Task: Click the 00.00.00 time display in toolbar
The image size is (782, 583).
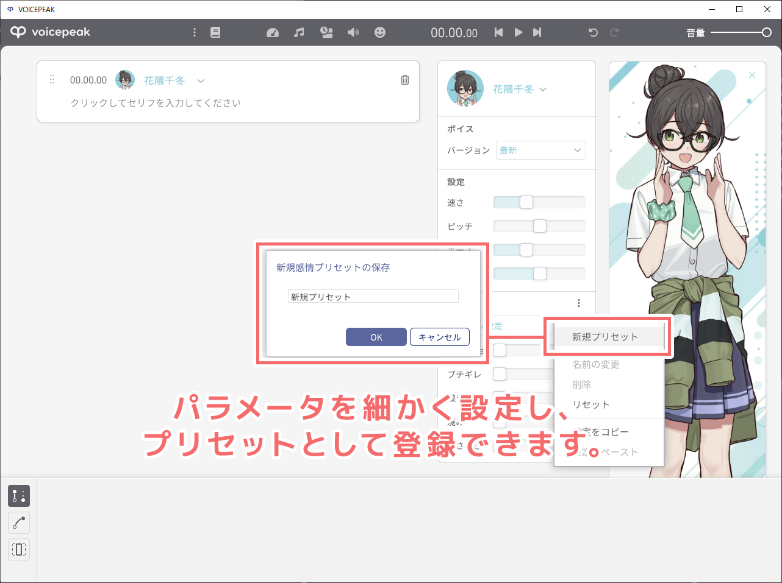Action: click(x=454, y=33)
